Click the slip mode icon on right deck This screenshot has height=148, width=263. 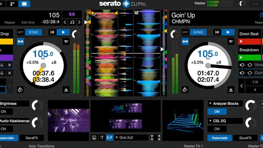click(185, 90)
